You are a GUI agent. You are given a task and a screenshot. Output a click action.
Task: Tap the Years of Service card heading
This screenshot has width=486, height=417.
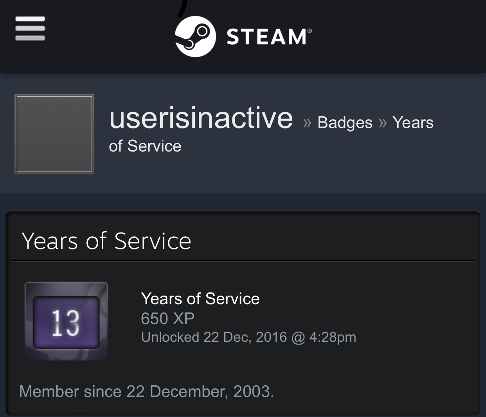click(106, 241)
